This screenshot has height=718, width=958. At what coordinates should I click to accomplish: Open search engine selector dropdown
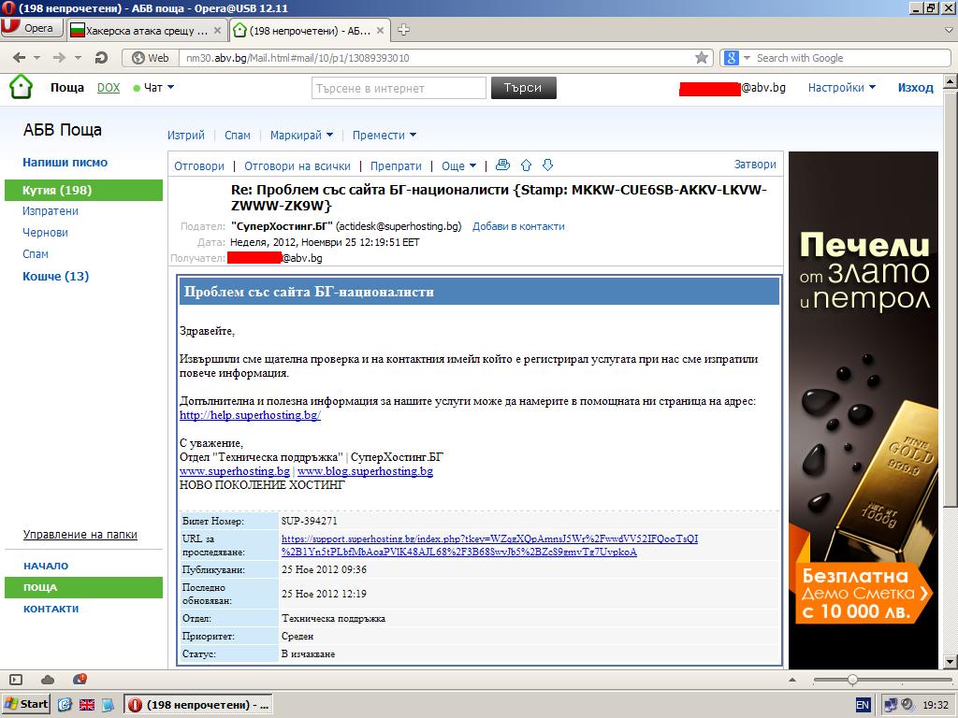click(747, 58)
